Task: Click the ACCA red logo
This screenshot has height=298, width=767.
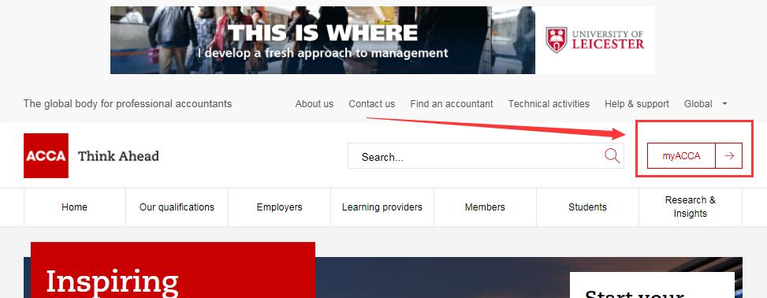Action: pos(46,155)
